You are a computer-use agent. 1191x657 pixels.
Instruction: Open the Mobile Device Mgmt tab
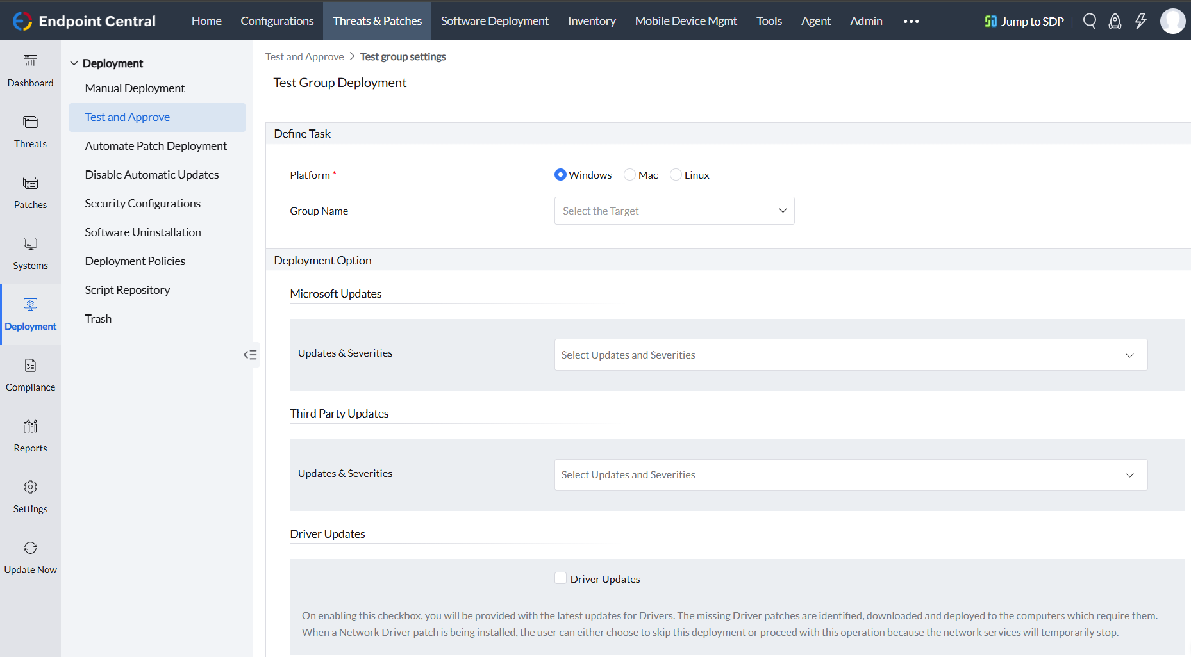coord(686,21)
